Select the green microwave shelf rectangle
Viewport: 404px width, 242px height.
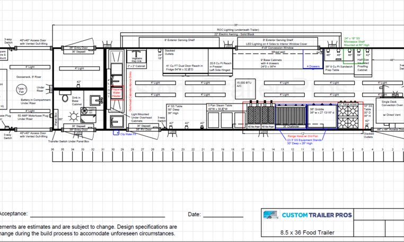click(x=353, y=56)
